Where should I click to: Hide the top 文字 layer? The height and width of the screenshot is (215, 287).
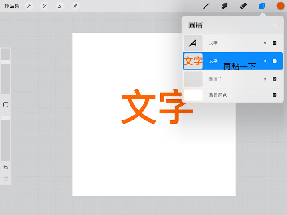pyautogui.click(x=274, y=43)
